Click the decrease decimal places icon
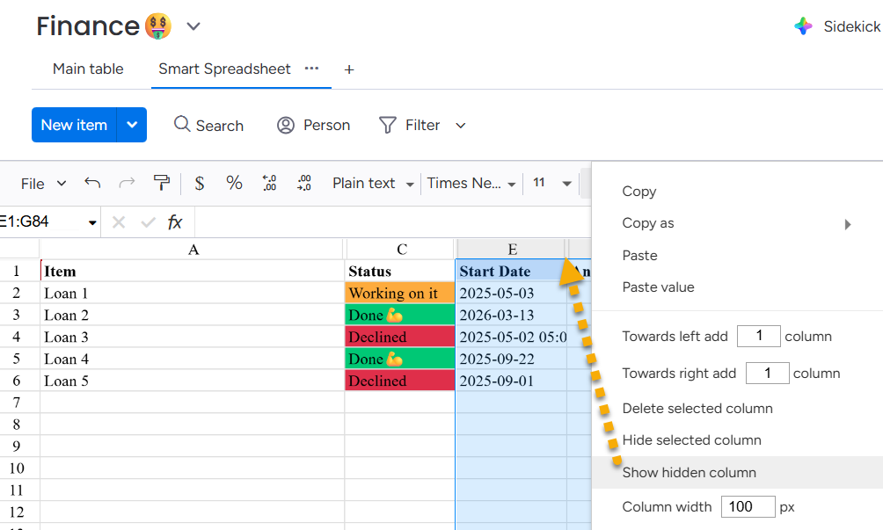 tap(270, 183)
